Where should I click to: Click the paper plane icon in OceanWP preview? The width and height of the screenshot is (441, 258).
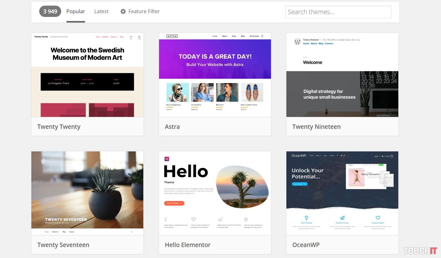[x=342, y=218]
